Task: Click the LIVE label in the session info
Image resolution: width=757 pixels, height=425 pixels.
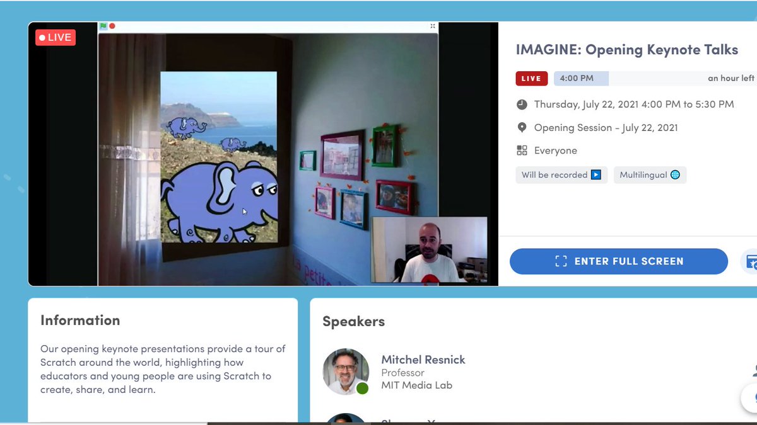Action: pos(531,79)
